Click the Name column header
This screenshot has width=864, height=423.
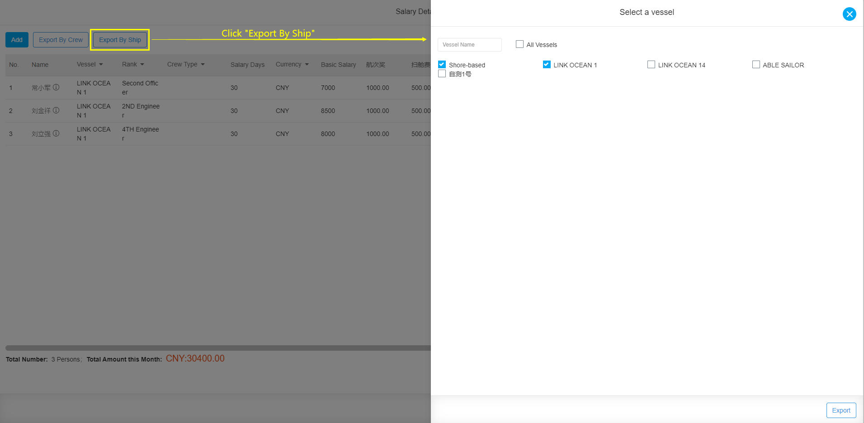point(40,65)
